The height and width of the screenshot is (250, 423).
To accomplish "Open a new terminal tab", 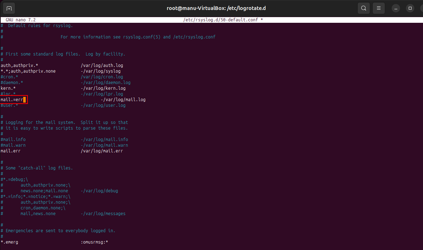I will coord(9,8).
